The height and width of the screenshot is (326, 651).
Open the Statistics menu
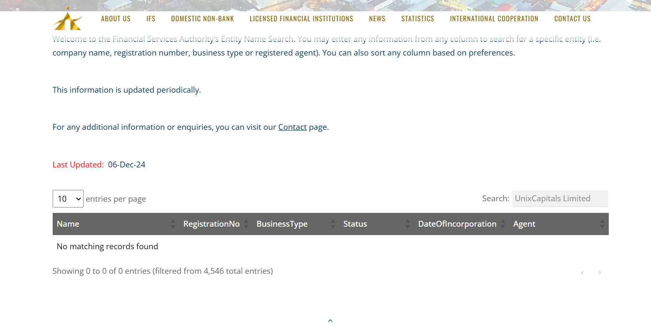(418, 19)
